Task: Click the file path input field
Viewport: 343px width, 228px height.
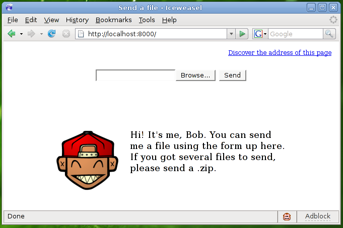Action: (x=135, y=75)
